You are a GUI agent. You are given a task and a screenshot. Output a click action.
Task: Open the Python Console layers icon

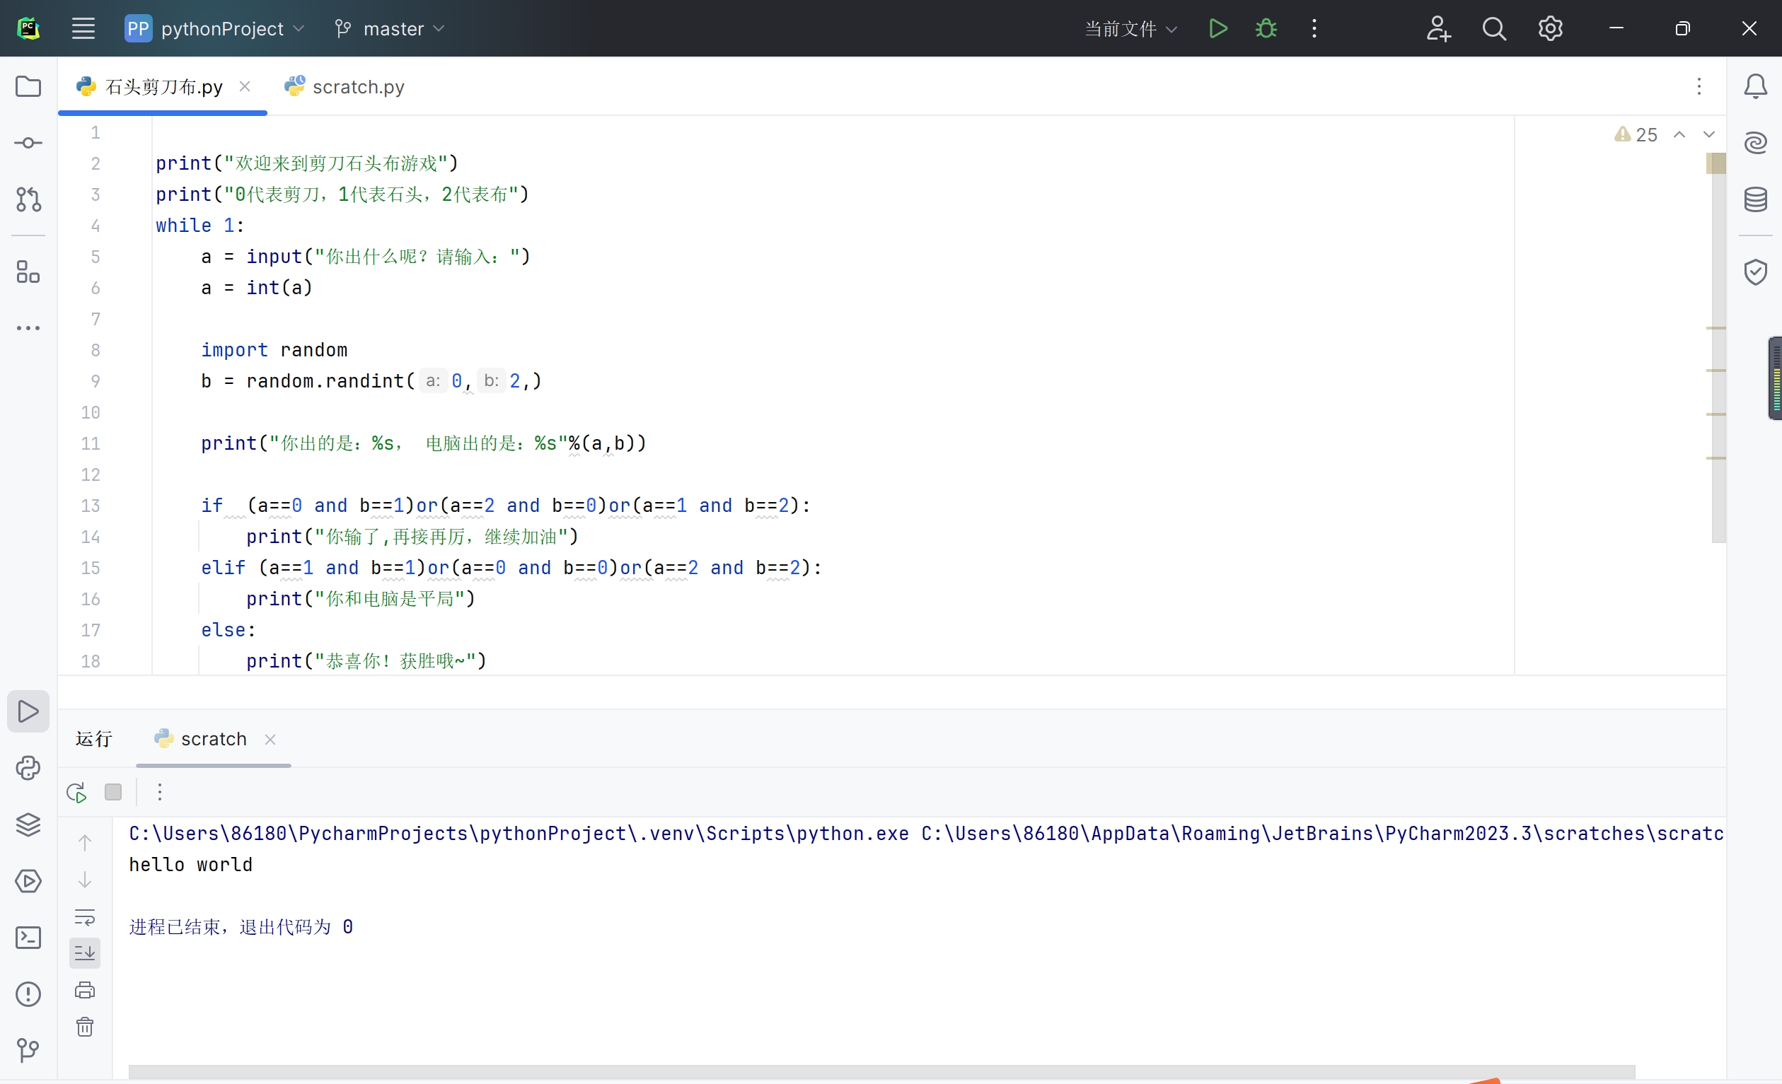click(28, 824)
